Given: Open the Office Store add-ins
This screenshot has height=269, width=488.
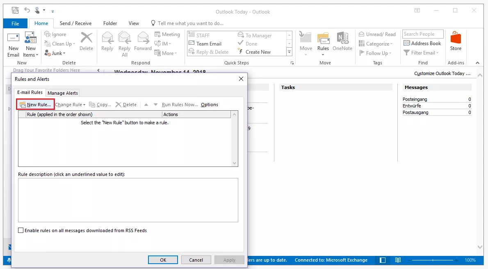Looking at the screenshot, I should pyautogui.click(x=456, y=43).
